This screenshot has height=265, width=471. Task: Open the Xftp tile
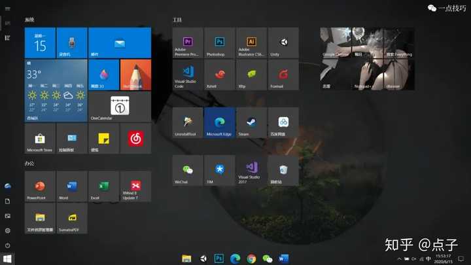point(251,75)
